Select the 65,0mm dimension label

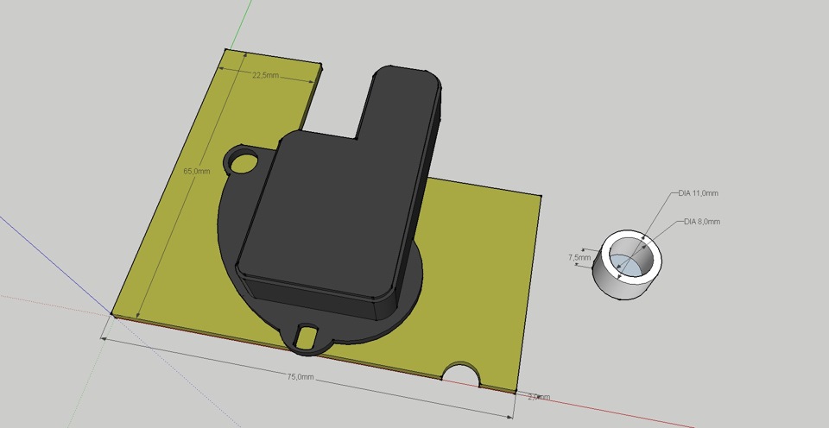pos(197,171)
